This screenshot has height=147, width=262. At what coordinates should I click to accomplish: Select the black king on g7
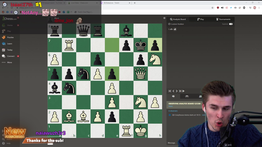[x=140, y=45]
